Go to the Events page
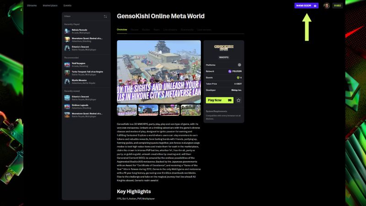 [67, 5]
